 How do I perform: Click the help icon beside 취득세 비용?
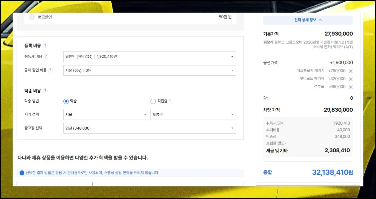(46, 56)
